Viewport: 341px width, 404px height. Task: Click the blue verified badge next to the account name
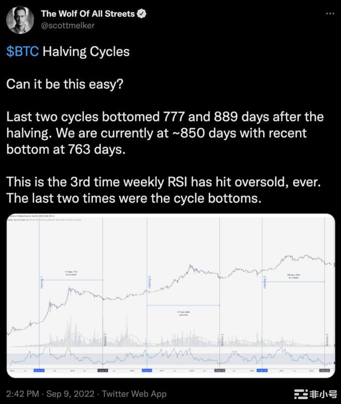point(142,14)
